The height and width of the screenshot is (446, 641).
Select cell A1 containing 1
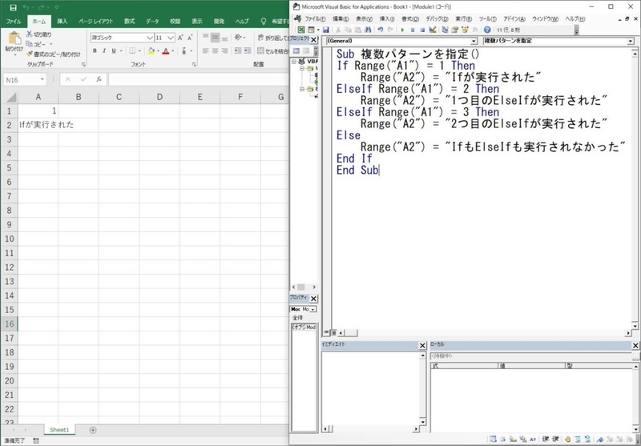[38, 110]
